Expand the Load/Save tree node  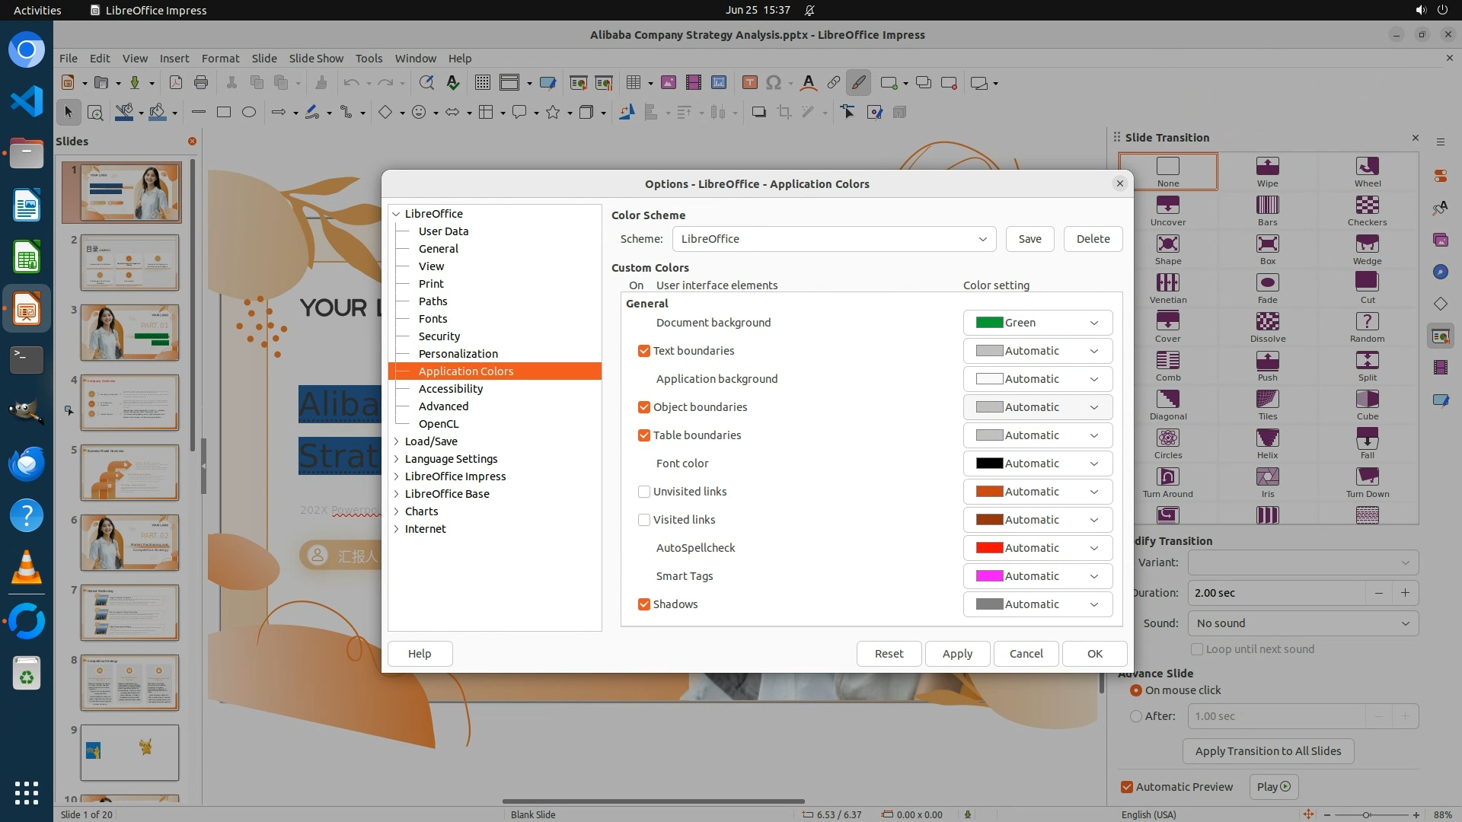tap(397, 441)
